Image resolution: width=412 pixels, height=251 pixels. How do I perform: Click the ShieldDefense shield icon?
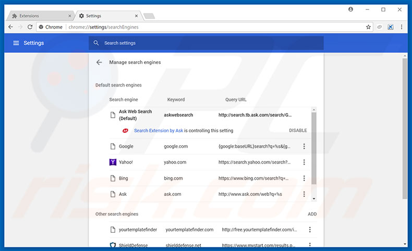(113, 245)
